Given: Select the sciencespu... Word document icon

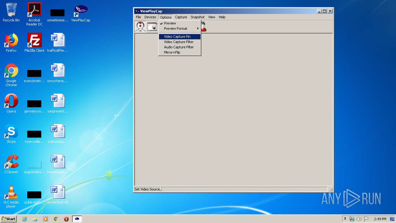Looking at the screenshot, I should (58, 134).
